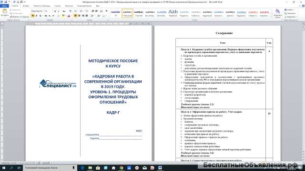The image size is (305, 171).
Task: Open the Paragraph dialog launcher
Action: [x=108, y=20]
